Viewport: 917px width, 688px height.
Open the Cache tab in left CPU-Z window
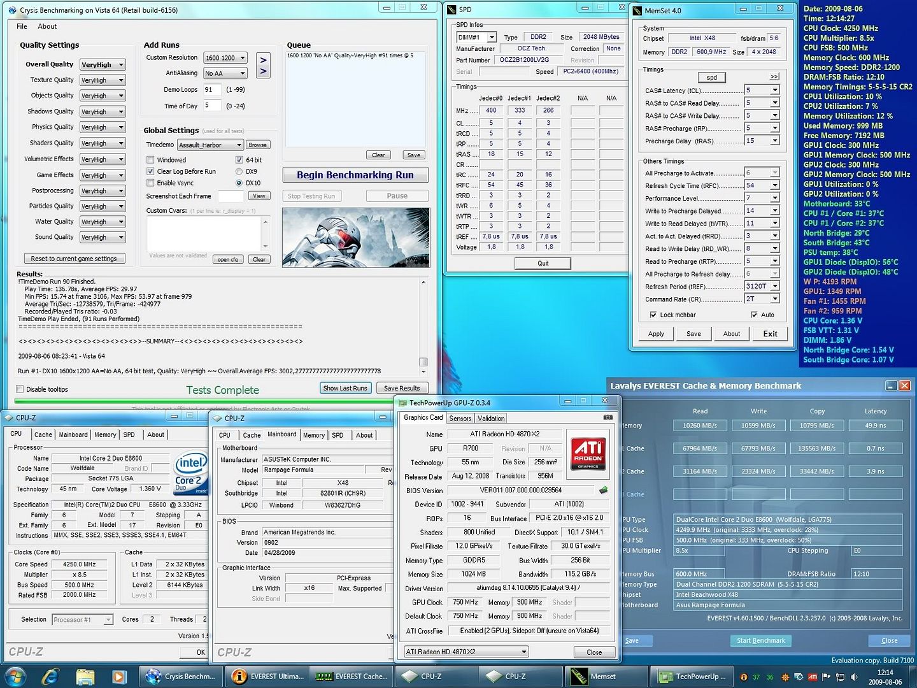click(x=43, y=434)
